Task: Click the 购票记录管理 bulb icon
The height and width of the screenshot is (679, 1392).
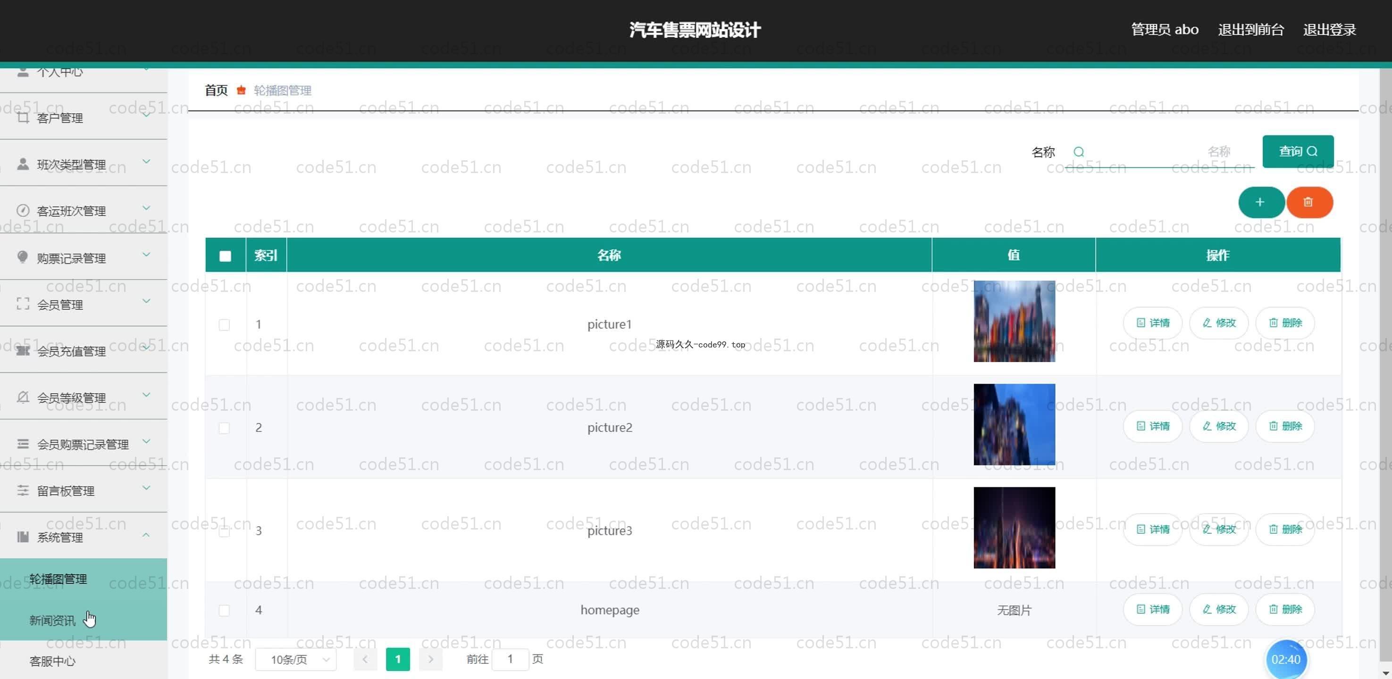Action: coord(23,257)
